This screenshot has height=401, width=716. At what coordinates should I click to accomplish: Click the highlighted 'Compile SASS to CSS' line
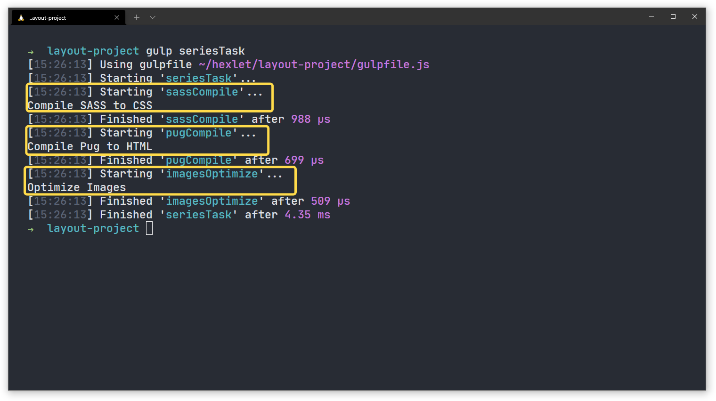(89, 105)
